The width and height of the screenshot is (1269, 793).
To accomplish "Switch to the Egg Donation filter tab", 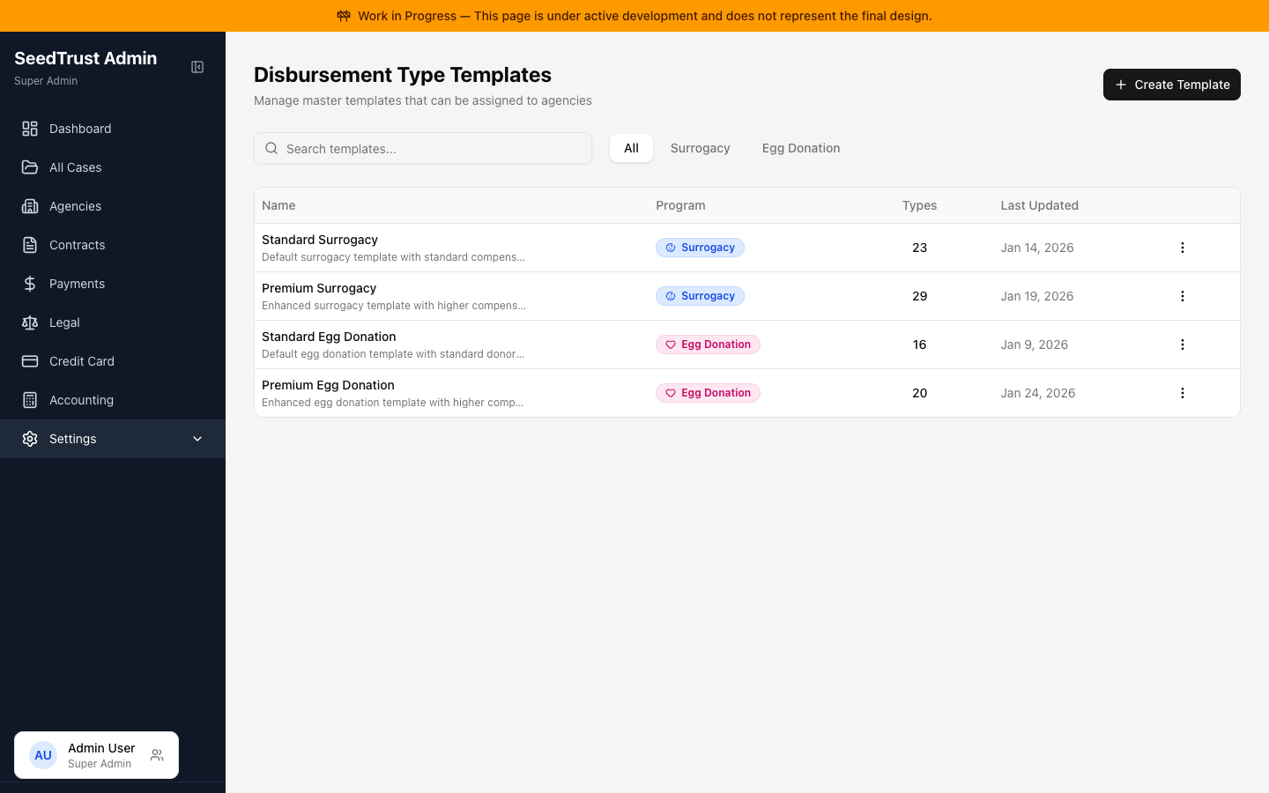I will pos(801,148).
